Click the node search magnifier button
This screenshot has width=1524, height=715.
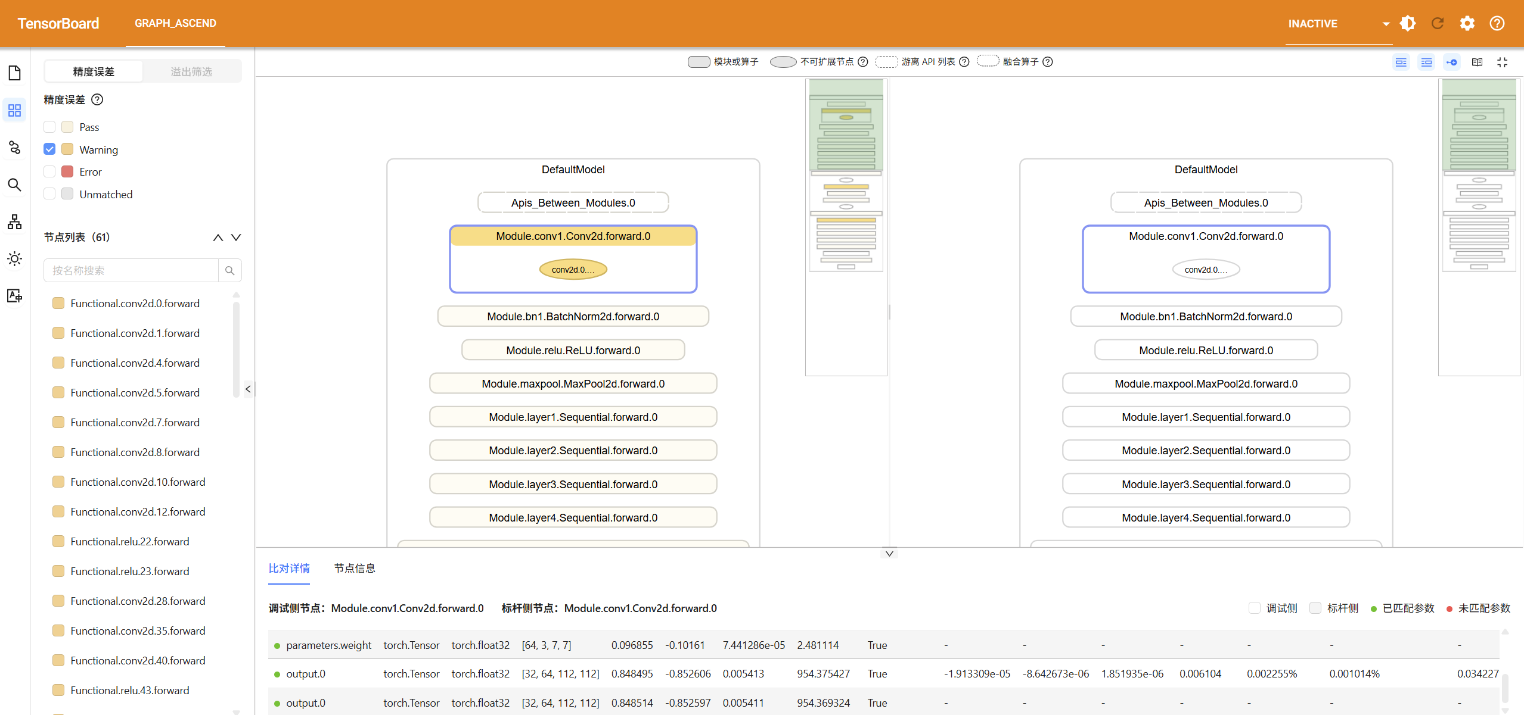coord(230,270)
